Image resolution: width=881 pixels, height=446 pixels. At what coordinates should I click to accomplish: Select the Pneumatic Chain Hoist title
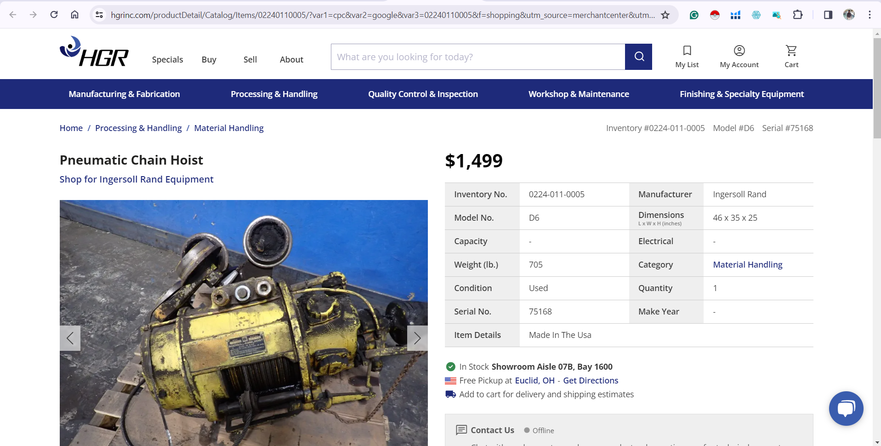point(131,160)
